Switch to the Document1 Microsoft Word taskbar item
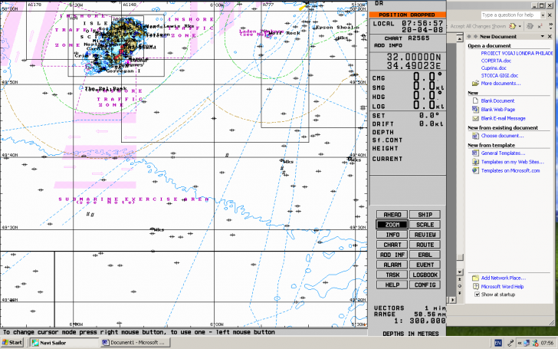This screenshot has height=349, width=558. click(133, 342)
